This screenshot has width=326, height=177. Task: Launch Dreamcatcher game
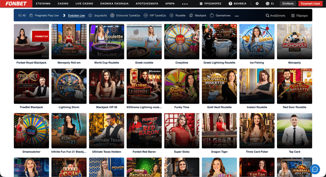[31, 131]
